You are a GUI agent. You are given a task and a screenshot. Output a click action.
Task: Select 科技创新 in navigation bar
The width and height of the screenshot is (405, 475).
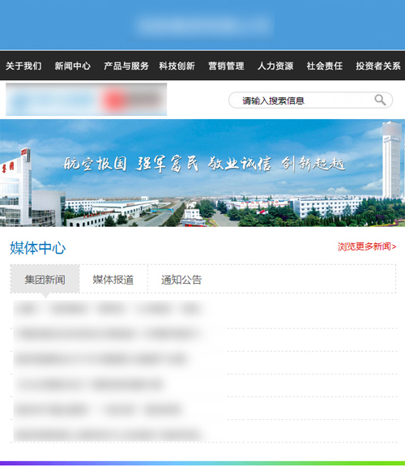pyautogui.click(x=177, y=66)
